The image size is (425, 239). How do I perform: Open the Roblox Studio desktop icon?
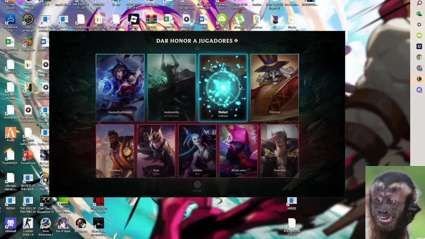(133, 23)
